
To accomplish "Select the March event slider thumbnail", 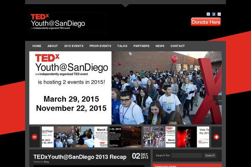I will pos(92,137).
